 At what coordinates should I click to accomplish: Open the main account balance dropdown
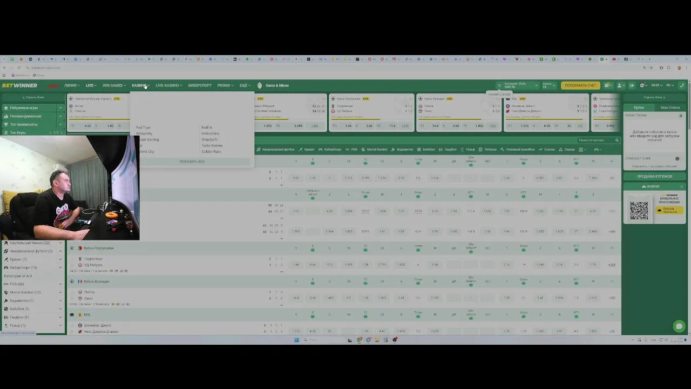[x=521, y=85]
